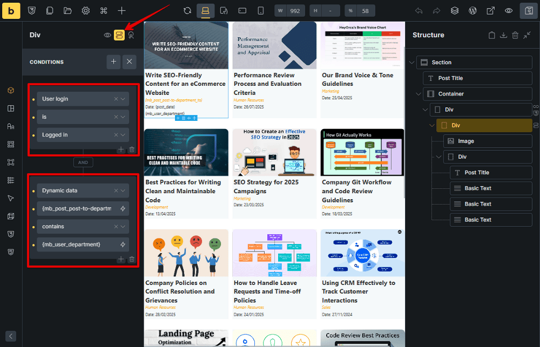Open the Interactions icon beside Conditions
Image resolution: width=540 pixels, height=347 pixels.
click(x=131, y=35)
